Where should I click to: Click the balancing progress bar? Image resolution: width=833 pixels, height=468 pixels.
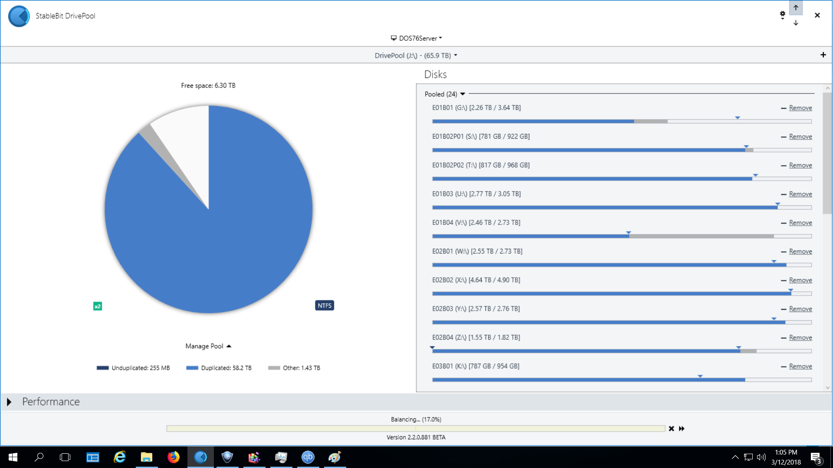416,429
